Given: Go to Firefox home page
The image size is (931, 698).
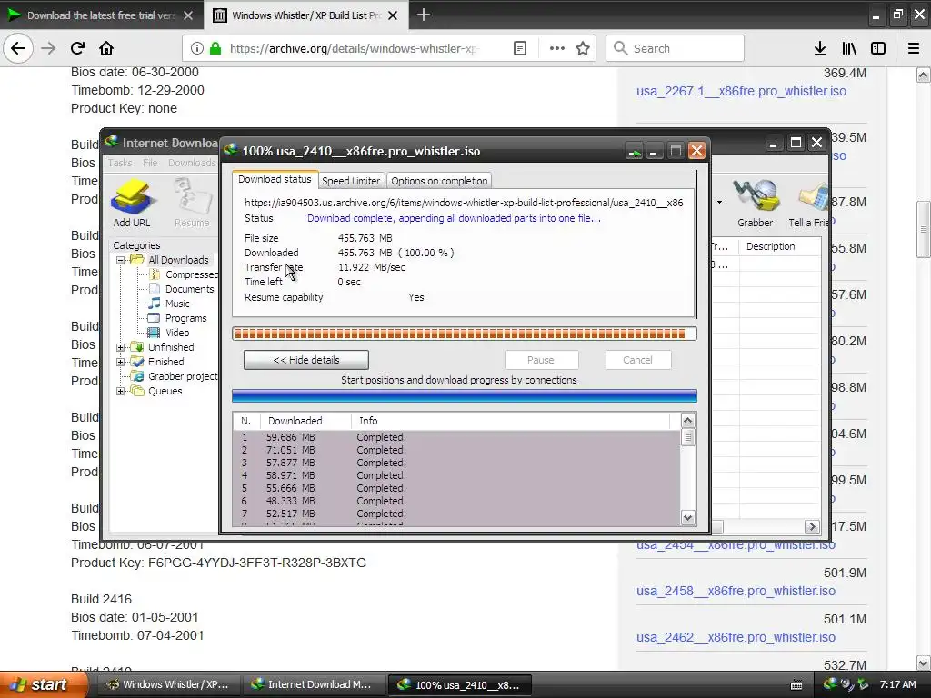Looking at the screenshot, I should (x=106, y=48).
